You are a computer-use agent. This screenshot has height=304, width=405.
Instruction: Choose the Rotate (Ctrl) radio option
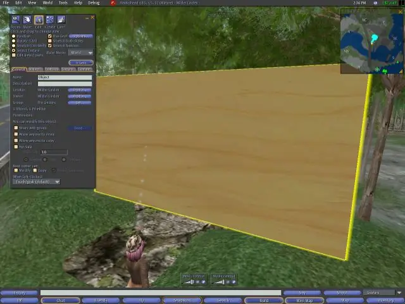pyautogui.click(x=14, y=41)
